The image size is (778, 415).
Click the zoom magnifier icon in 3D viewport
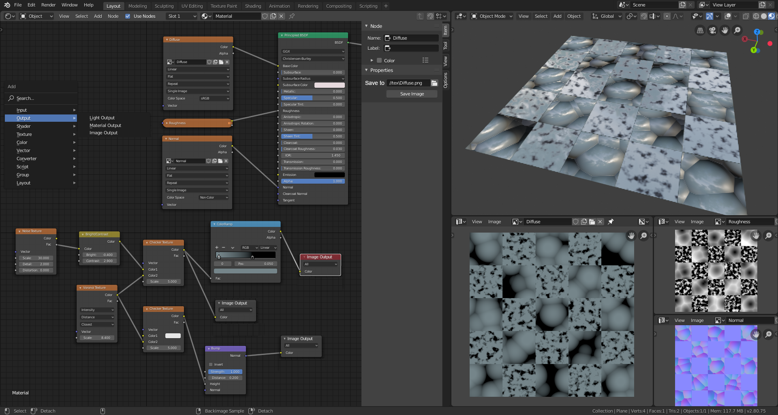(x=737, y=30)
